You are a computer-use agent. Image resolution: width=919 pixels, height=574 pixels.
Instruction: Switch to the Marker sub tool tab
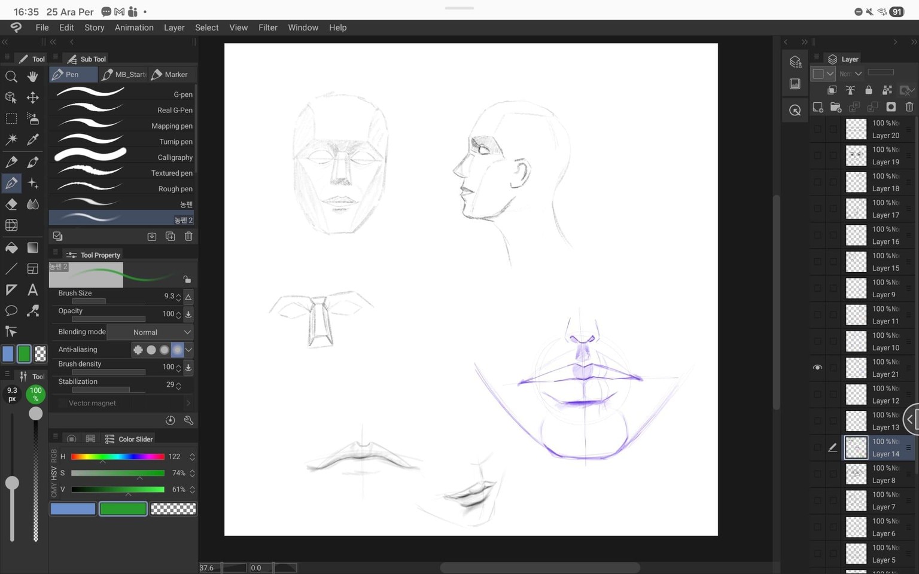(x=171, y=75)
